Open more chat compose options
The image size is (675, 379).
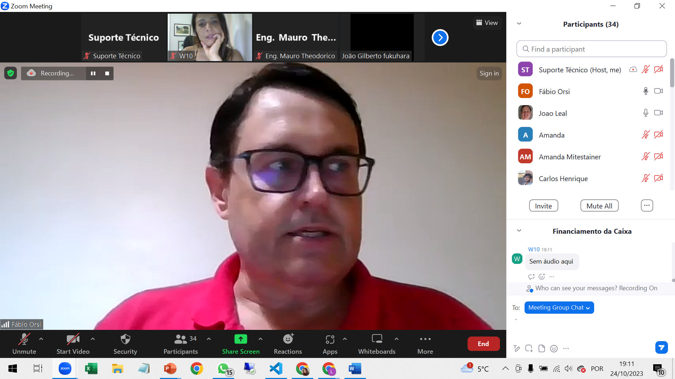[566, 348]
